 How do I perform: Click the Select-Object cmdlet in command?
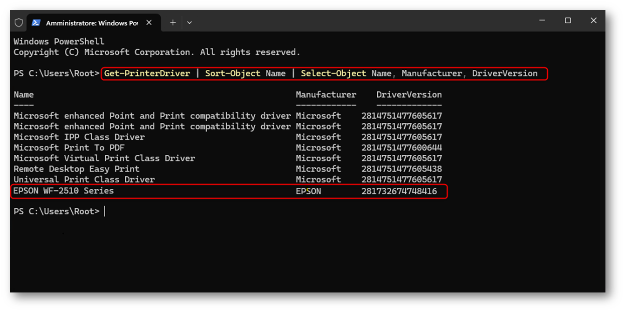point(333,73)
